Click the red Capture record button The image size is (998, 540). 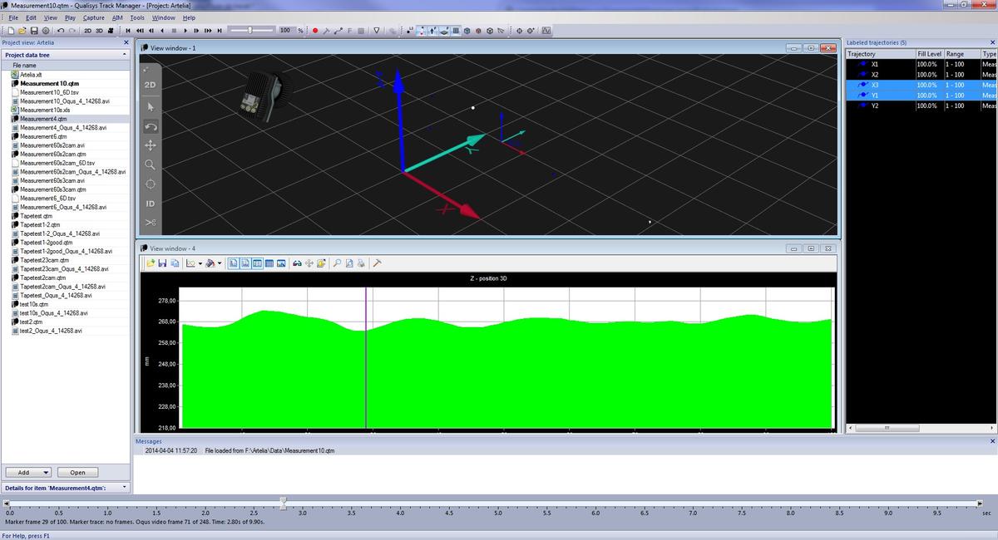point(315,31)
